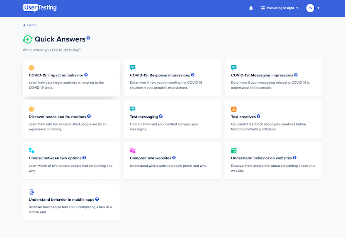Click 'Determine if how you're handling the COVID-19' text

tap(166, 85)
